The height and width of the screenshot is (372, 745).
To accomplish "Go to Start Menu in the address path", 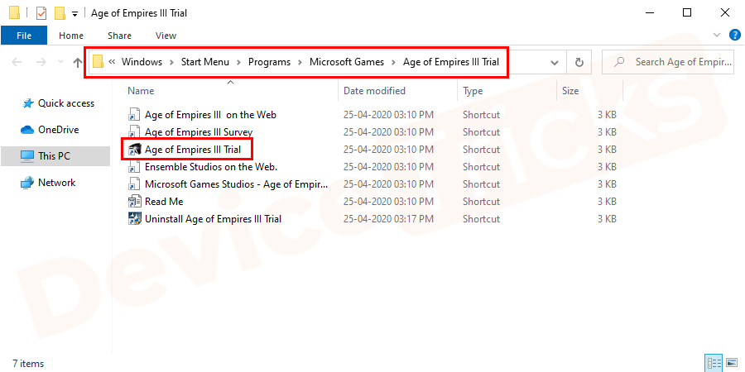I will (x=204, y=62).
